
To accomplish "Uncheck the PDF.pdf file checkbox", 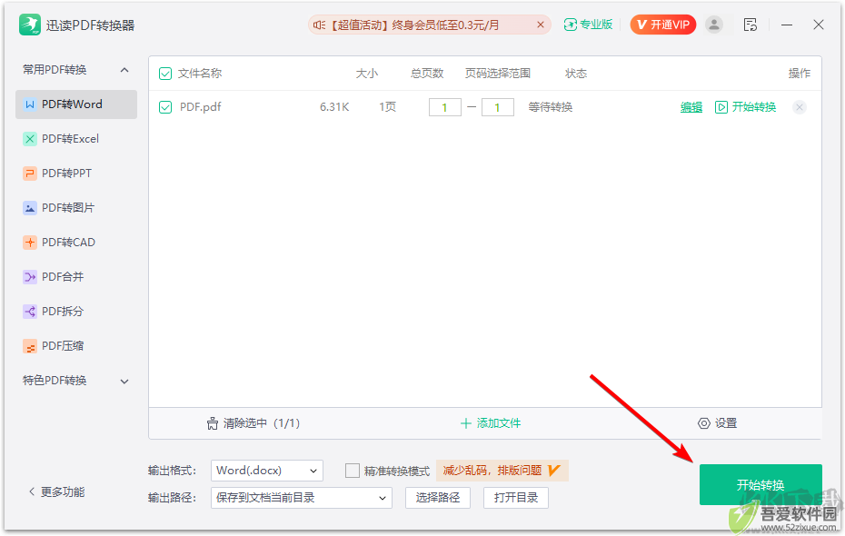I will click(x=164, y=107).
